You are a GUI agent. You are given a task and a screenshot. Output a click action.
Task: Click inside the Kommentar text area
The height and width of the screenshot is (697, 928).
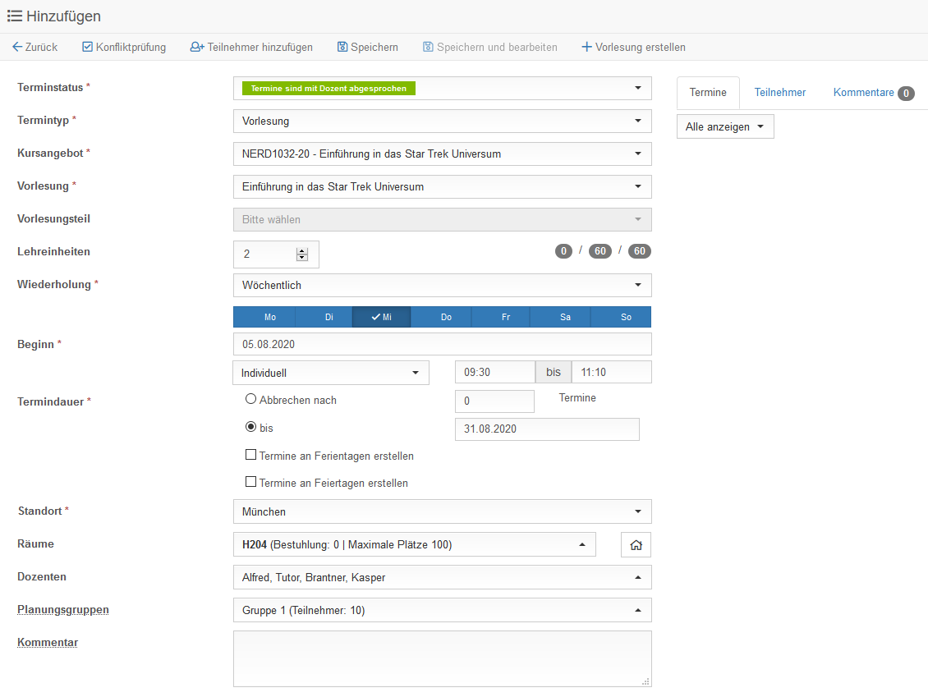click(x=442, y=658)
